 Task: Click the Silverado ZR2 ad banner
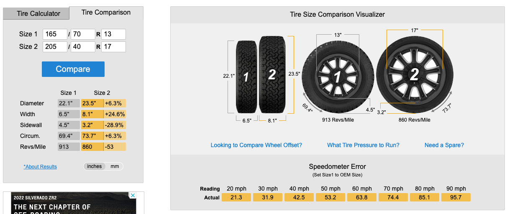click(x=74, y=203)
